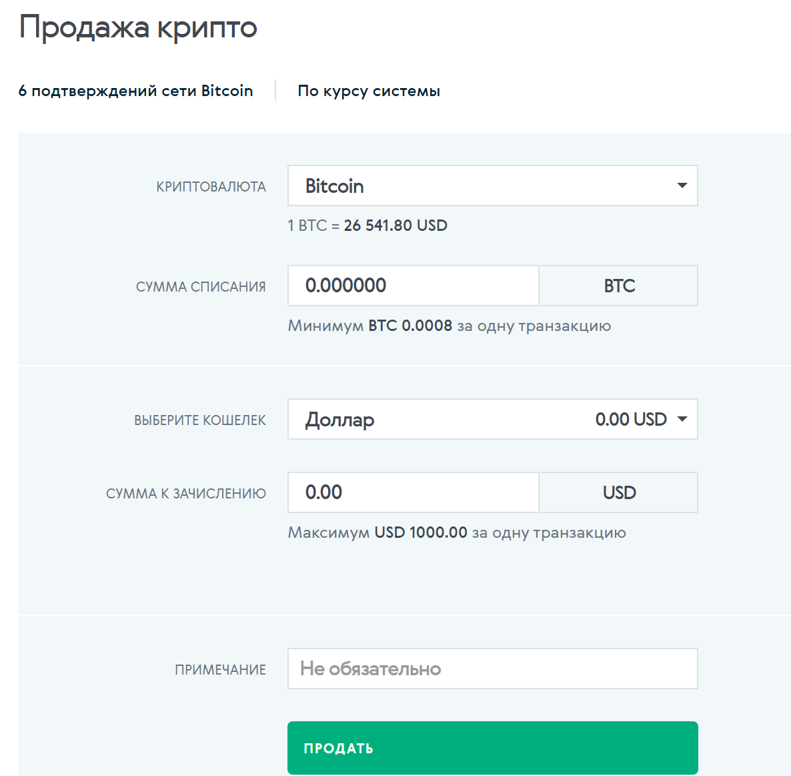Image resolution: width=791 pixels, height=776 pixels.
Task: Click the 1 BTC = 26 541.80 USD rate
Action: tap(367, 226)
